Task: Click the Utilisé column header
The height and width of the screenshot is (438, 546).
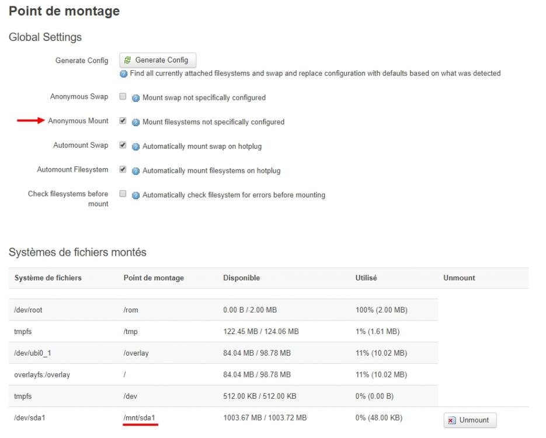Action: coord(366,278)
